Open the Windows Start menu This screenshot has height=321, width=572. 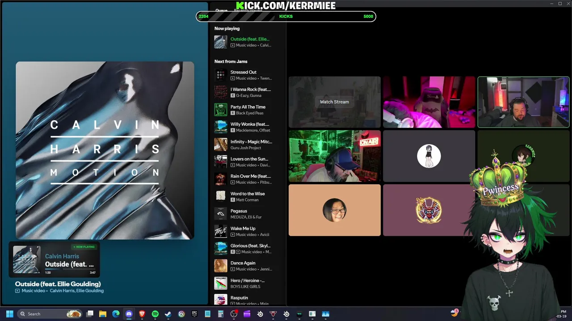coord(9,314)
